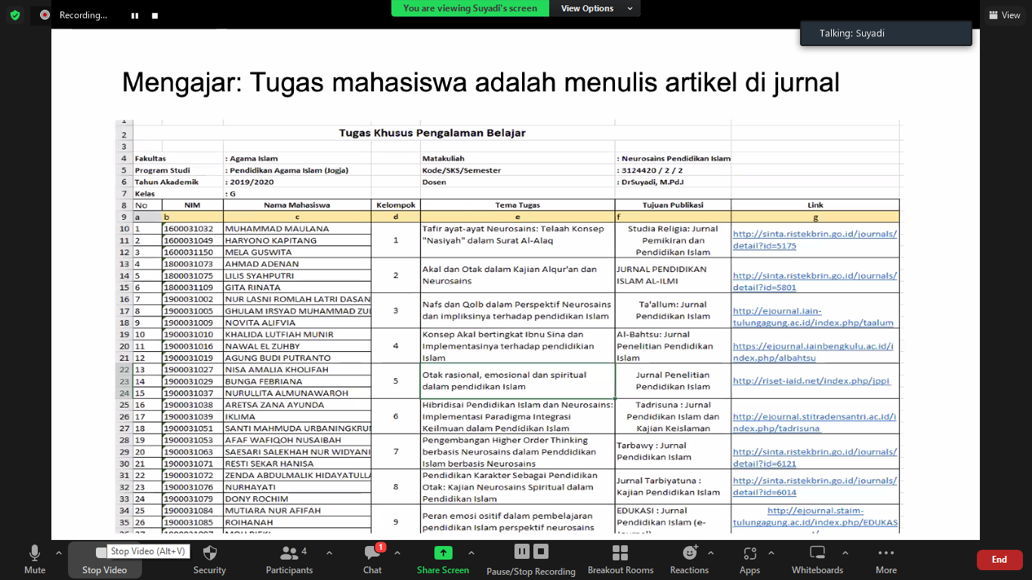Select the 'Tarbawy : Jurnal Pendidikan Islam' cell
This screenshot has height=580, width=1032.
point(673,452)
